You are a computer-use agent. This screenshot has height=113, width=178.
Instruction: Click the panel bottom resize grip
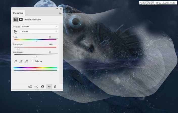(x=37, y=90)
